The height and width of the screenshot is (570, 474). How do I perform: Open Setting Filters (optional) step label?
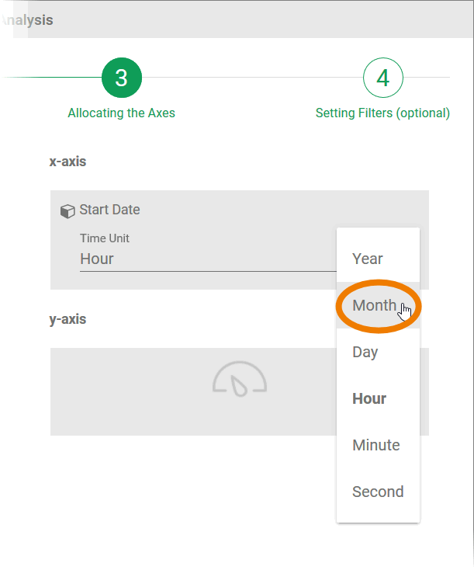382,113
